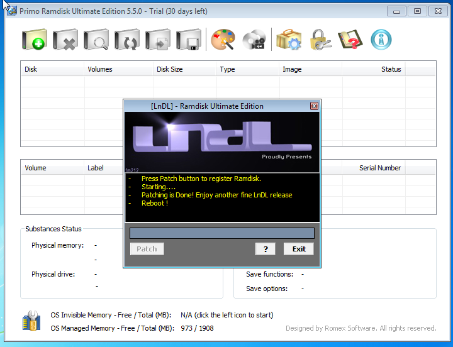Open the painter palette wizard icon
The height and width of the screenshot is (347, 453).
pos(223,40)
